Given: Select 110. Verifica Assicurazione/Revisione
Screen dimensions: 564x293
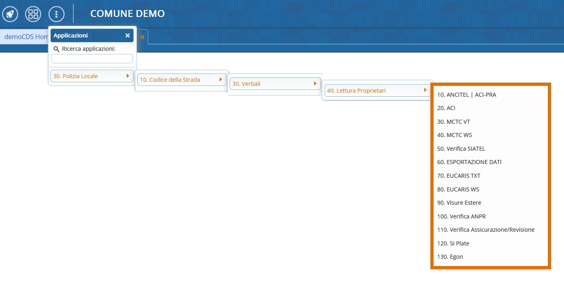Looking at the screenshot, I should coord(486,230).
